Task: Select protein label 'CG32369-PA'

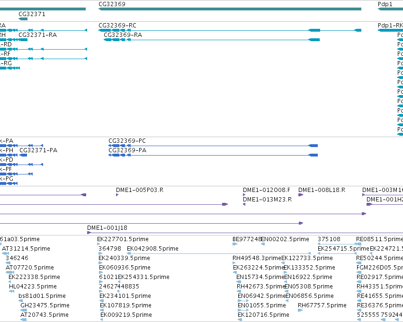Action: (x=127, y=150)
